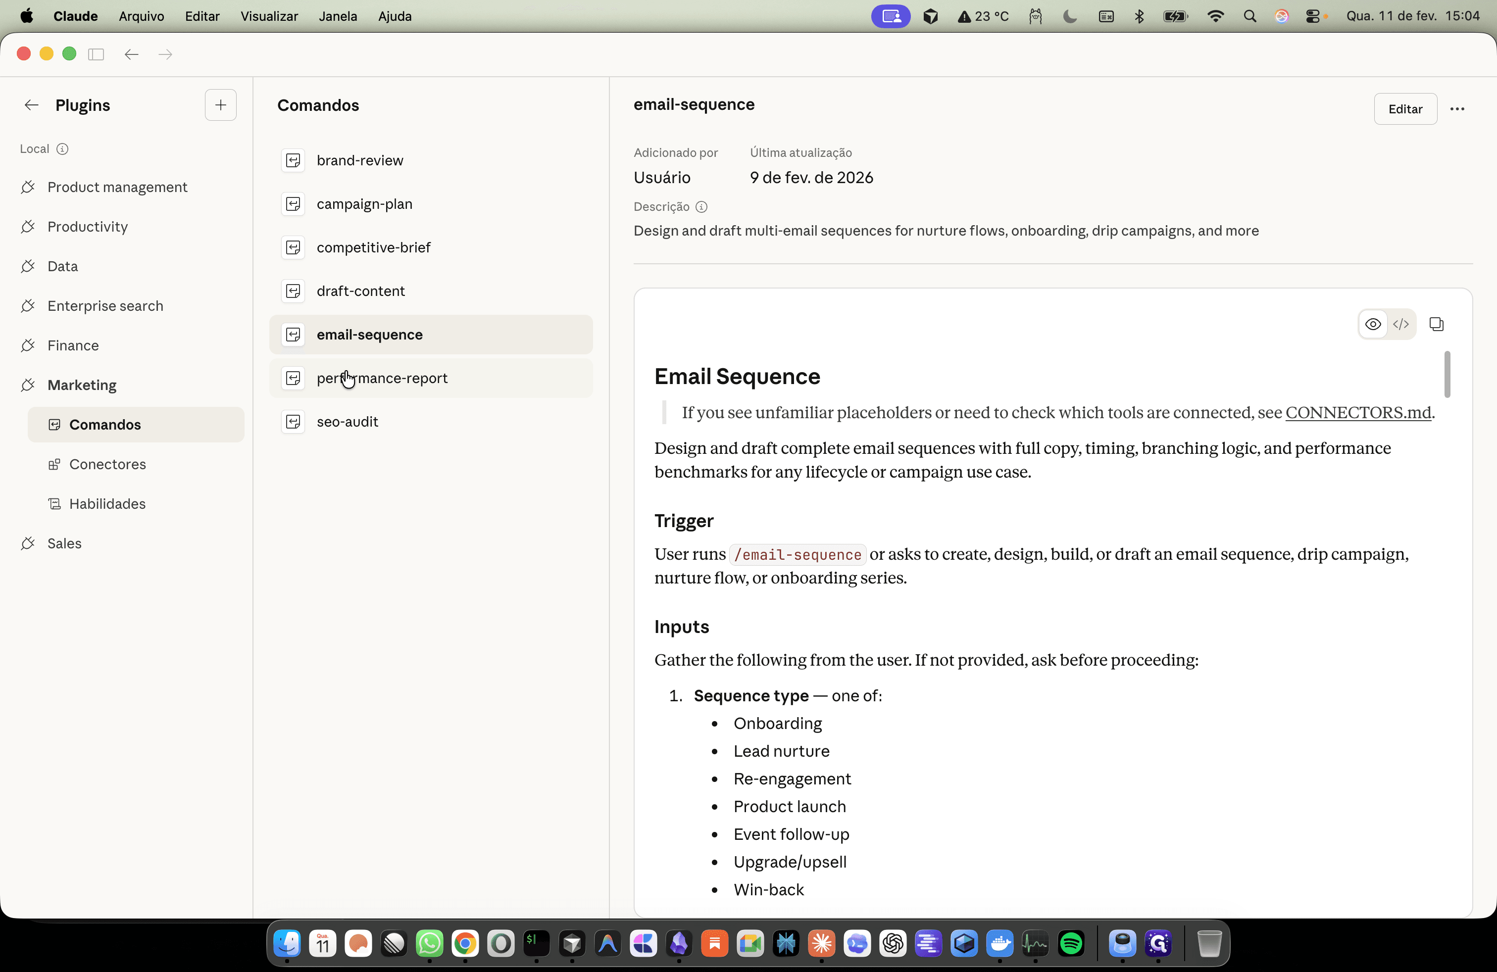The height and width of the screenshot is (972, 1497).
Task: Select the draft-content command
Action: (431, 291)
